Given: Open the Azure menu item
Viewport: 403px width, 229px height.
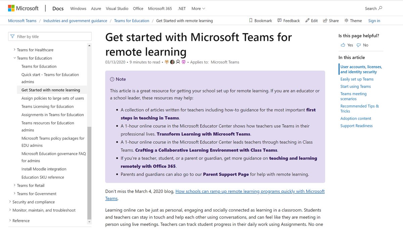Looking at the screenshot, I should [96, 8].
